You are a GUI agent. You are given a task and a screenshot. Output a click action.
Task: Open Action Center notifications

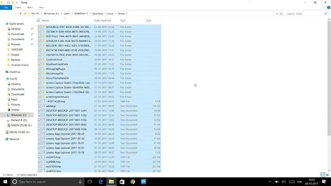324,182
